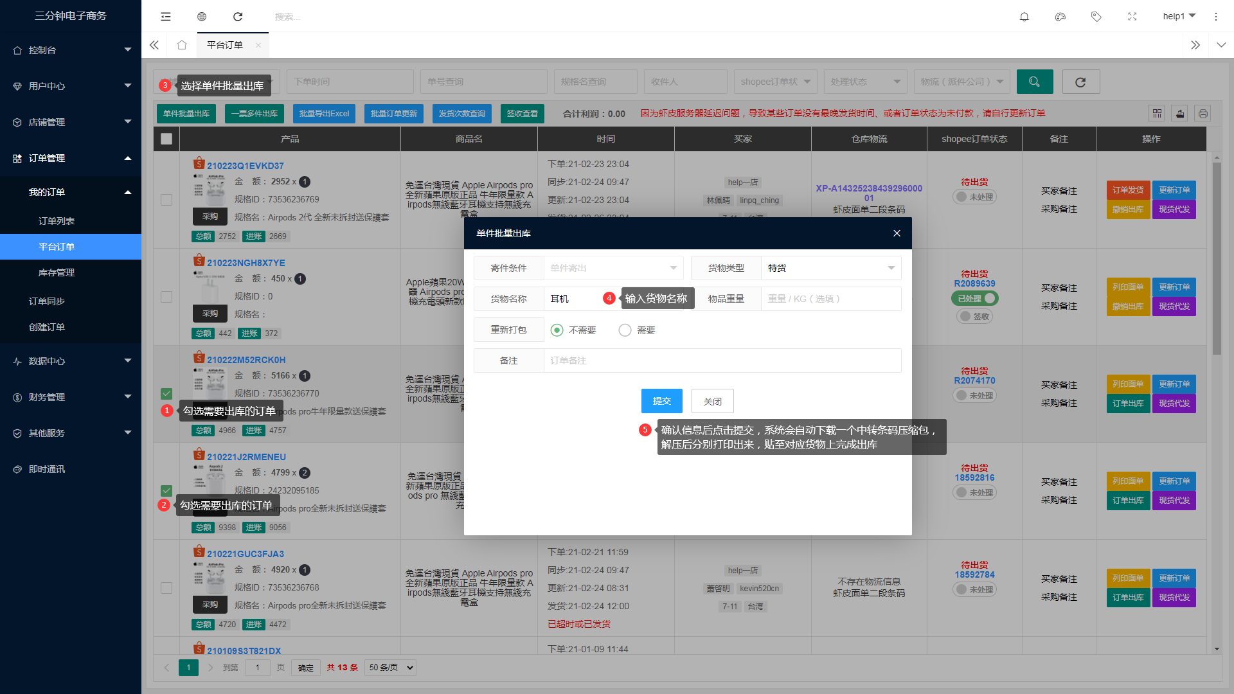Click the globe icon in top bar
Image resolution: width=1234 pixels, height=694 pixels.
(x=202, y=17)
